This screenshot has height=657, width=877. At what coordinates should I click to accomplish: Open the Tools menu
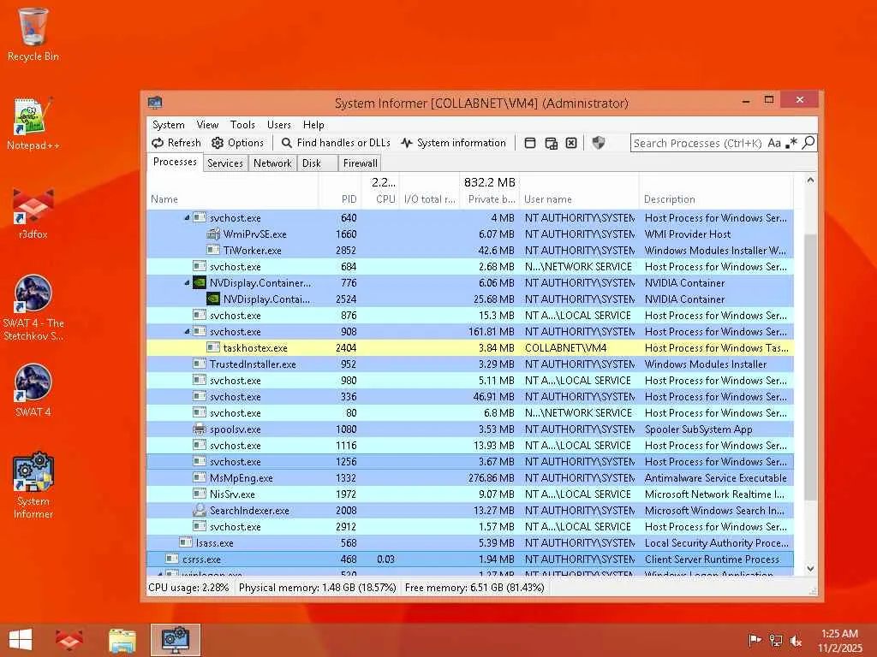click(x=242, y=125)
